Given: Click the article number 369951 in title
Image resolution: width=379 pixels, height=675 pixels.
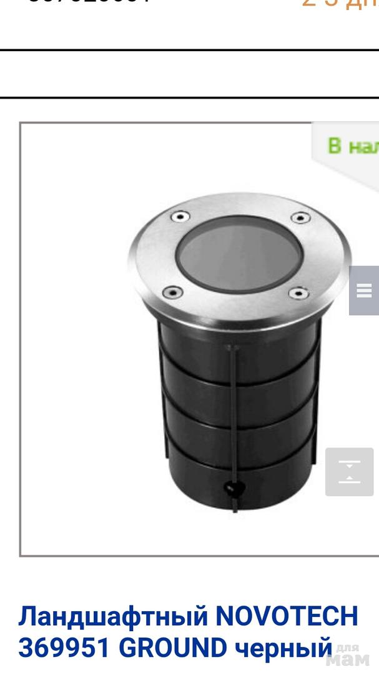Looking at the screenshot, I should coord(64,647).
